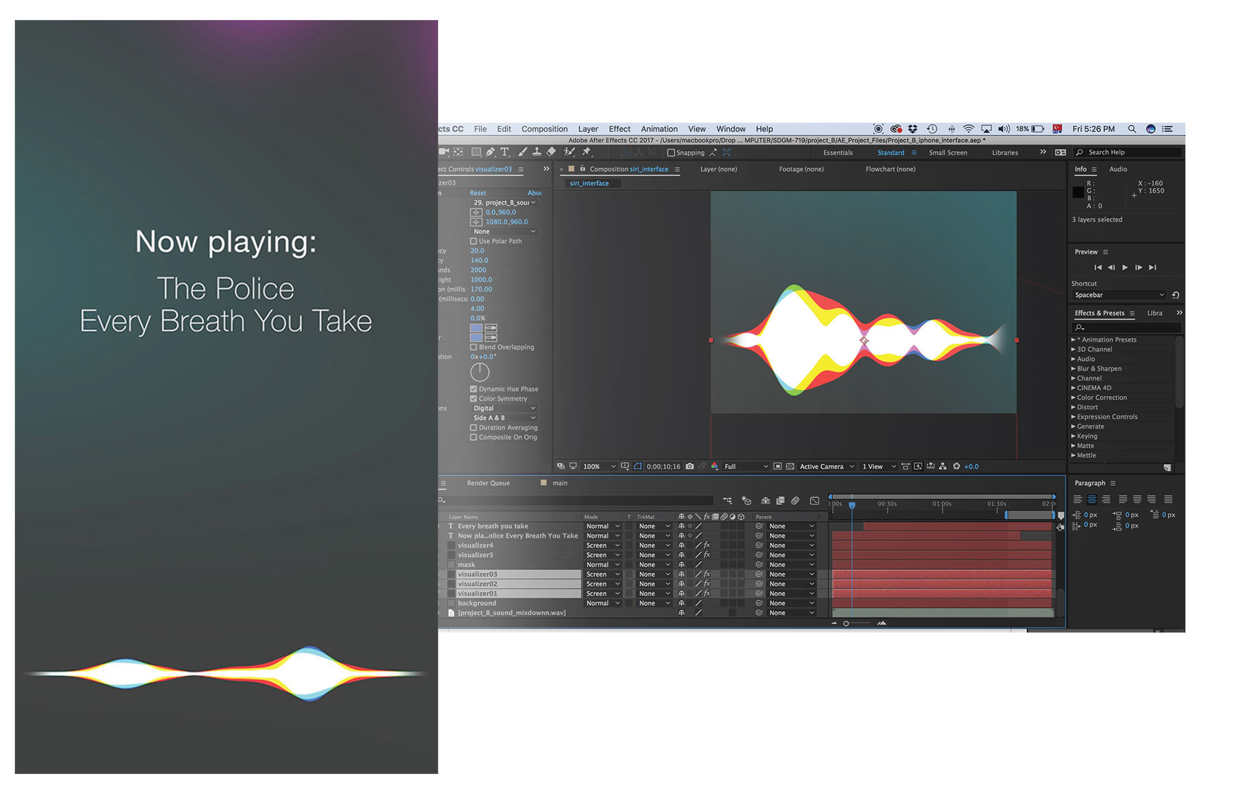Open mode dropdown for visualizer4 layer
The image size is (1239, 794).
coord(603,545)
